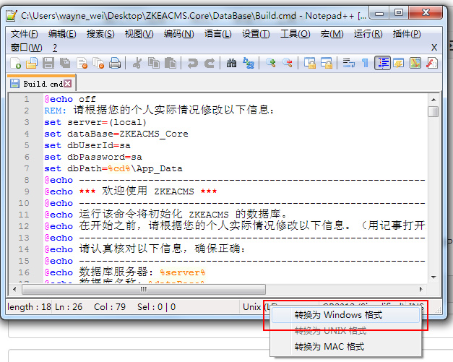The image size is (453, 362).
Task: Click the vertical scrollbar thumb
Action: (x=433, y=111)
